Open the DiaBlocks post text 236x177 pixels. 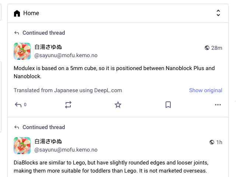[111, 167]
